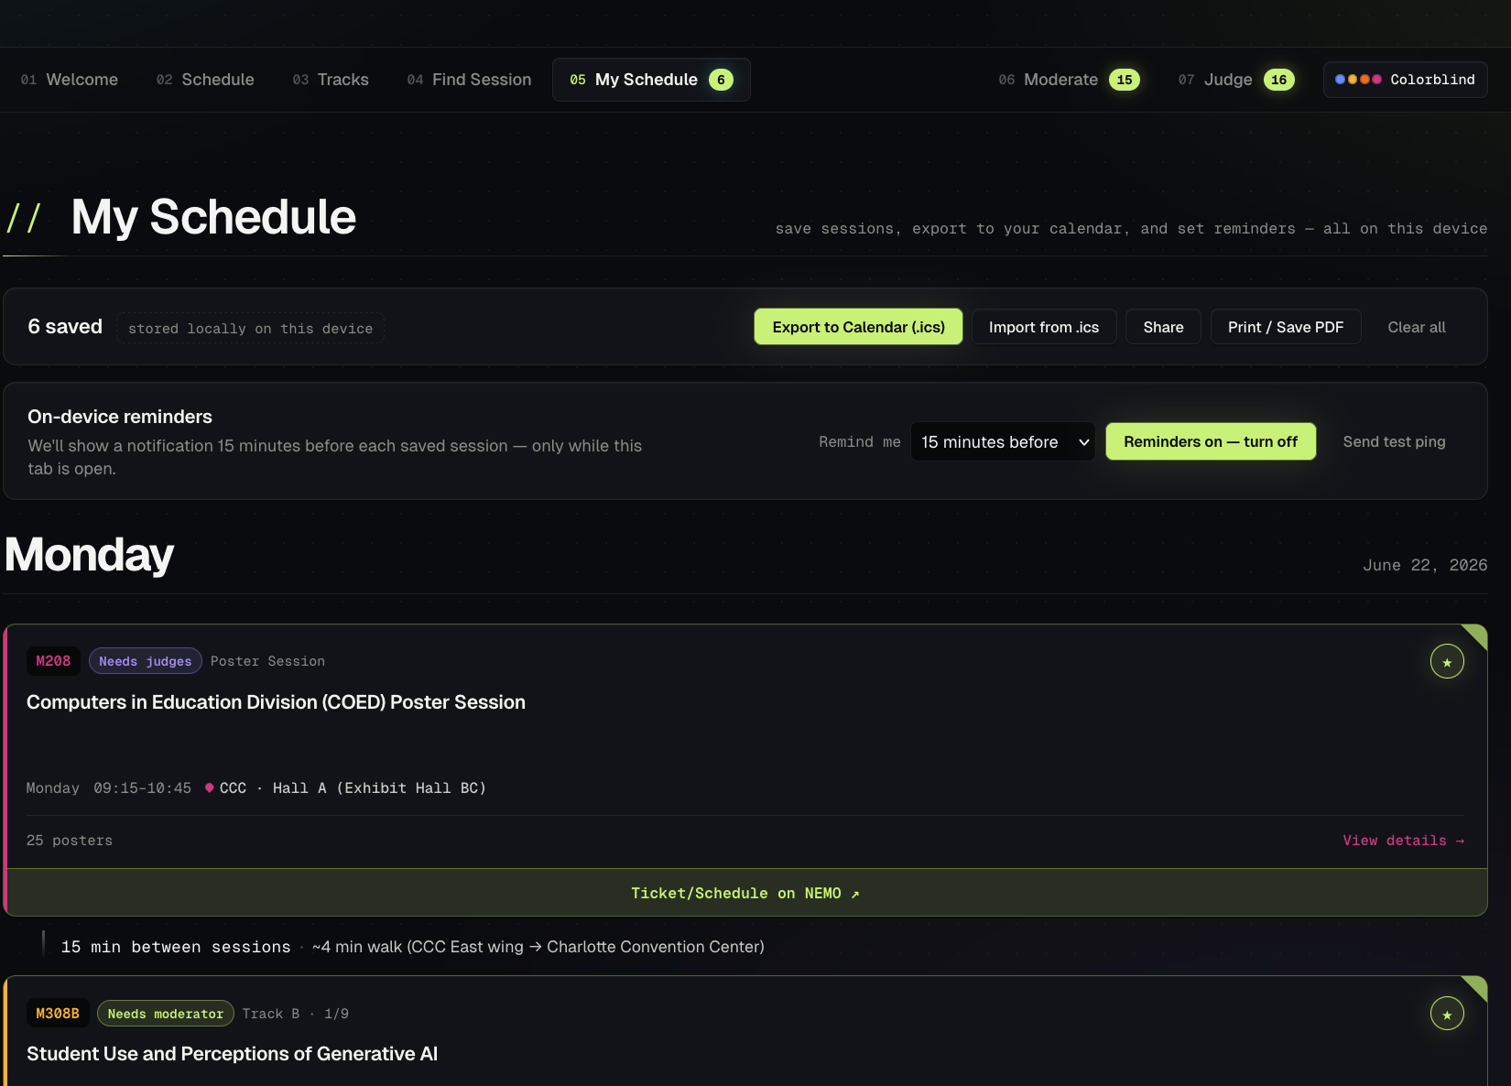Click Student Use and Perceptions of Generative AI

coord(232,1054)
